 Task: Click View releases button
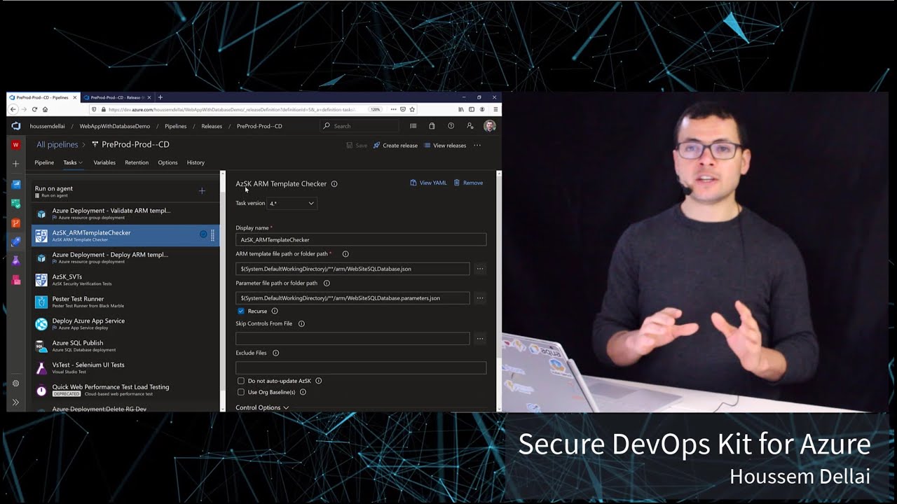(445, 146)
